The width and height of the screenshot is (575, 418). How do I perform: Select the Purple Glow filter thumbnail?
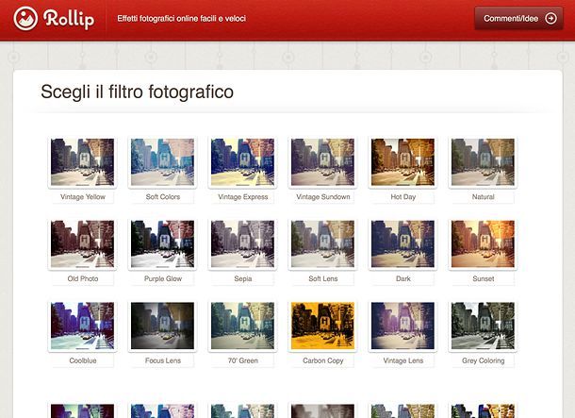coord(162,243)
